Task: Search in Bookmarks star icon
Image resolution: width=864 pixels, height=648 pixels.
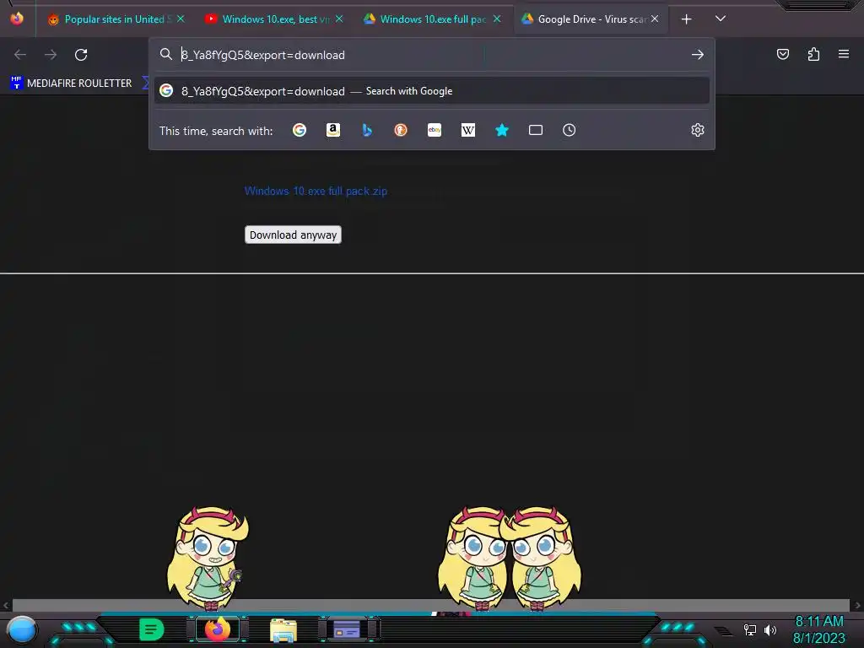Action: [502, 130]
